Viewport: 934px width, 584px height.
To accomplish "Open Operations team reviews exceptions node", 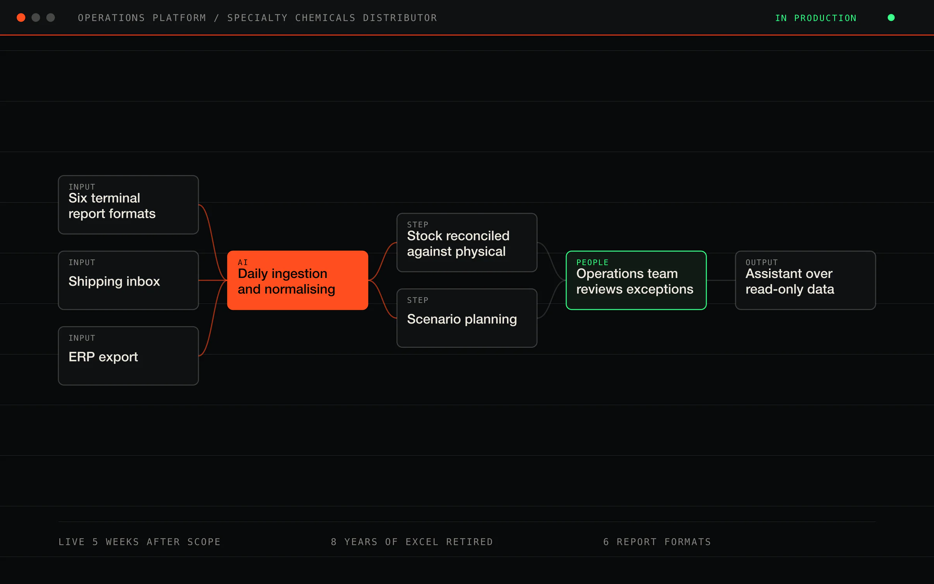I will pos(636,280).
